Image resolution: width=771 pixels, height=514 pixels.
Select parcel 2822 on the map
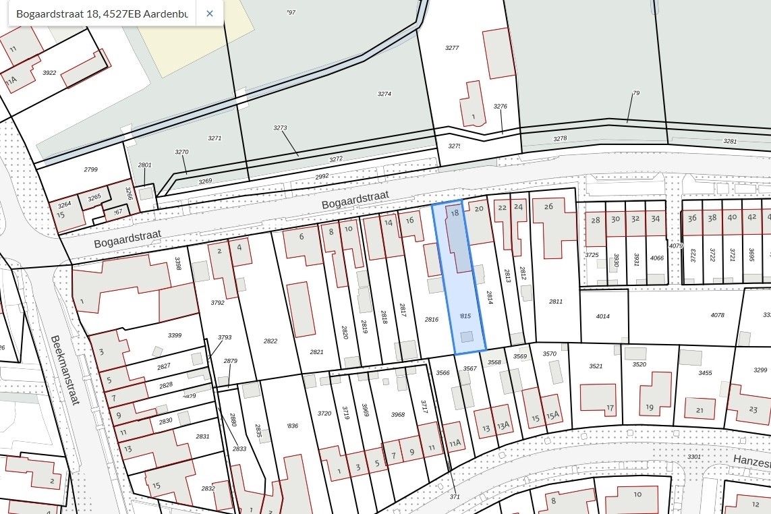(270, 341)
